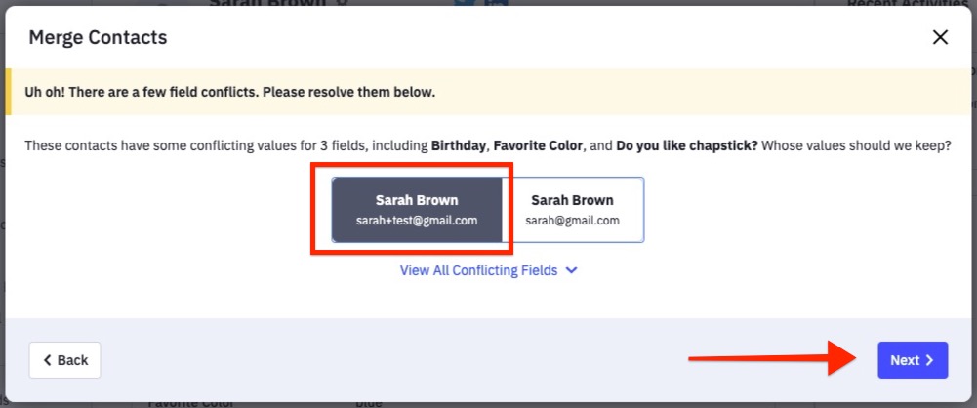Open Sarah Brown dropdown arrow behind the dialog
This screenshot has width=977, height=408.
342,4
